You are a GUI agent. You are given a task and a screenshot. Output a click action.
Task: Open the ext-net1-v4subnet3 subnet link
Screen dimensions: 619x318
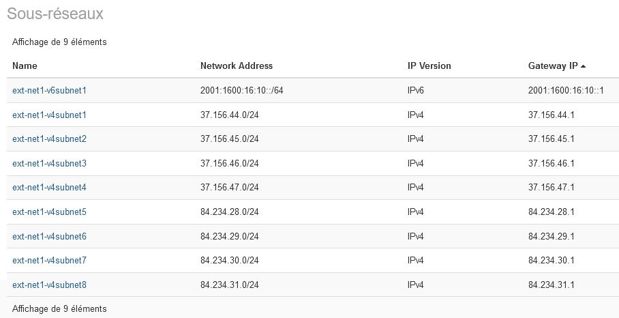pos(49,163)
